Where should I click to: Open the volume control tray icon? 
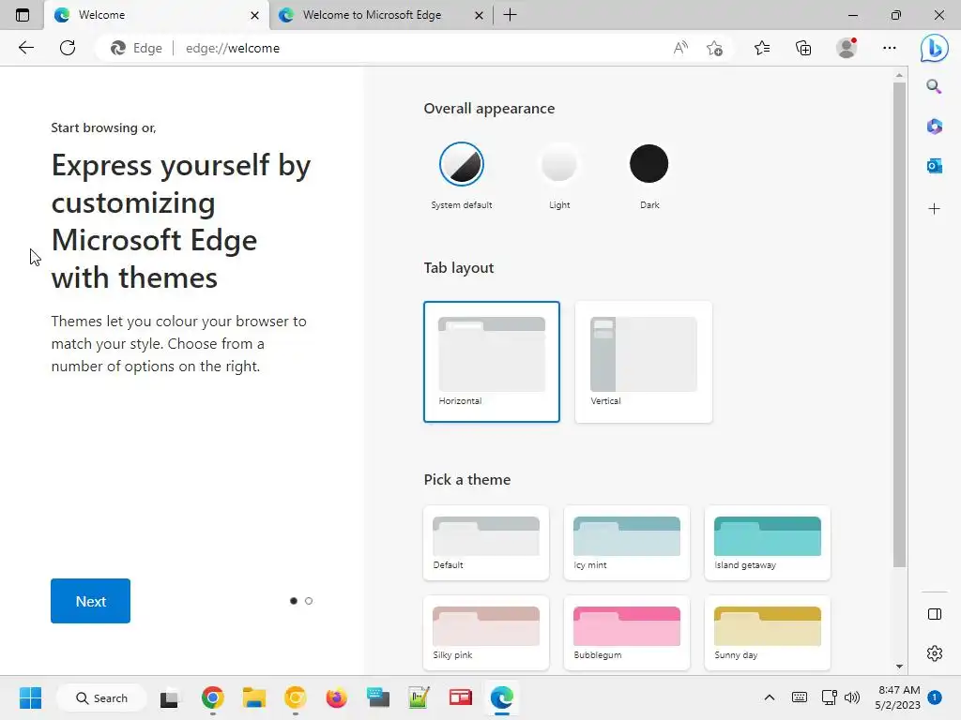[x=852, y=697]
